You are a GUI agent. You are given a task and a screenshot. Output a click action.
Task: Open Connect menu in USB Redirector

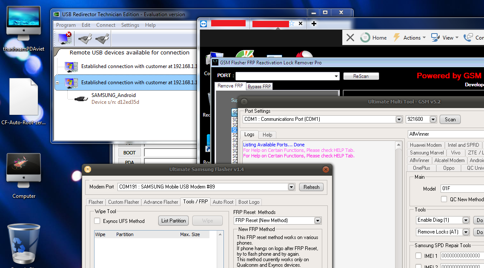pos(106,25)
